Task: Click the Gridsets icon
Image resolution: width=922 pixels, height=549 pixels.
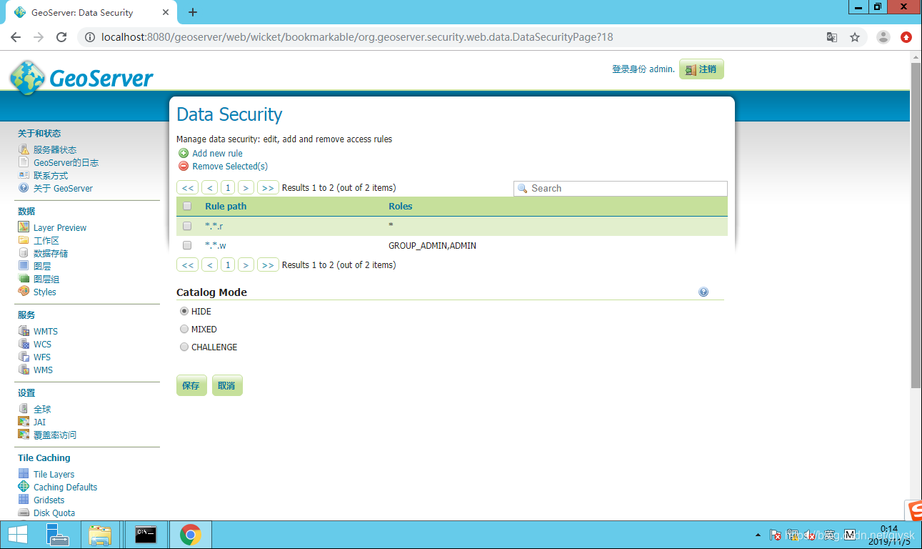Action: click(24, 500)
